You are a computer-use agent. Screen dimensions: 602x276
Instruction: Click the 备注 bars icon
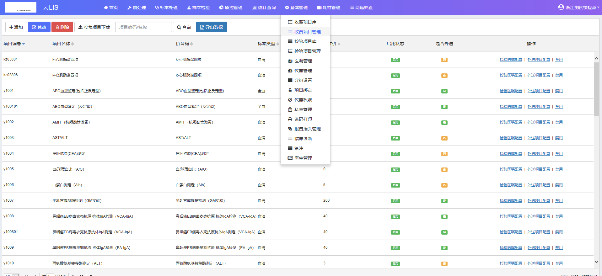point(290,148)
